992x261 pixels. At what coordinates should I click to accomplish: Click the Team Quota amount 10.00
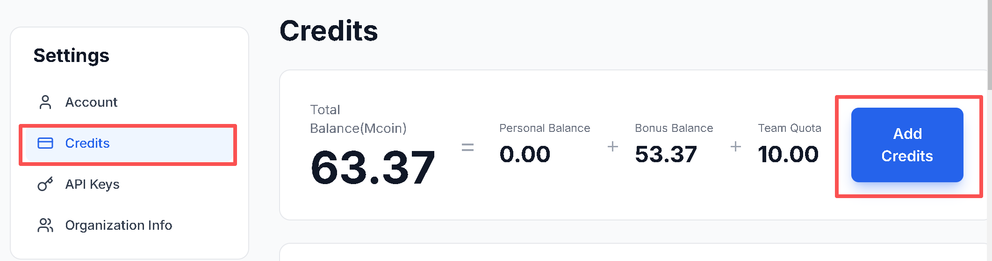788,154
